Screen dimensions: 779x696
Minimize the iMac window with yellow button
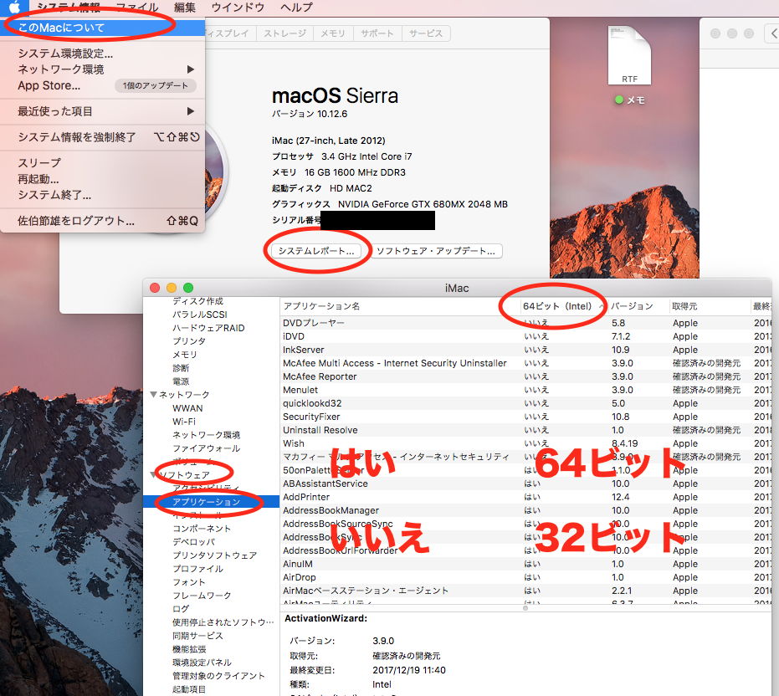[x=172, y=288]
